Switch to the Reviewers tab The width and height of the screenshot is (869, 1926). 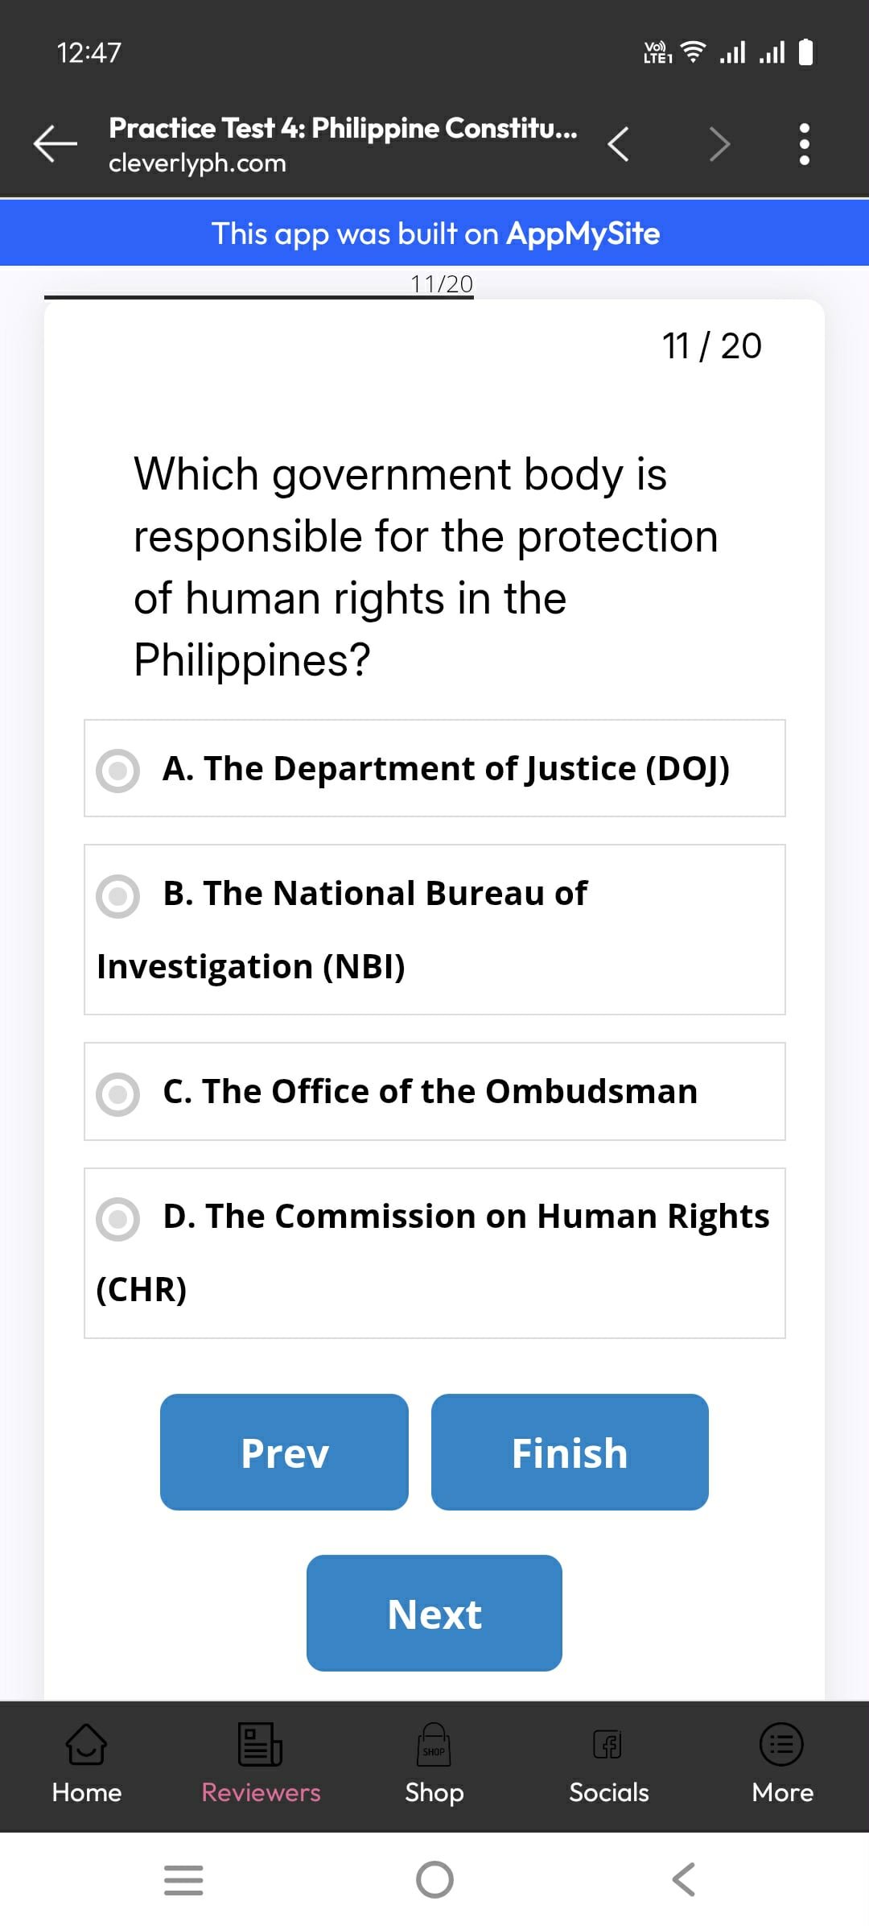click(x=261, y=1762)
